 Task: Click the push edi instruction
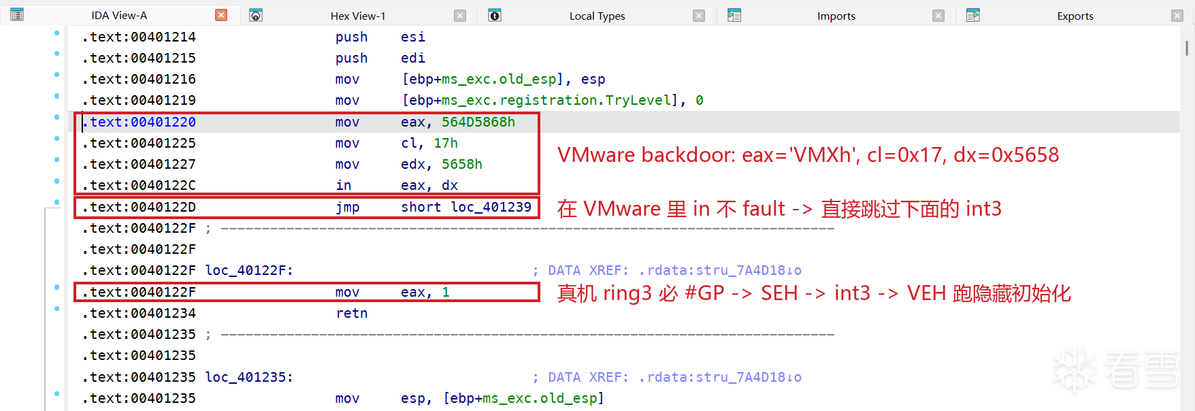tap(380, 58)
